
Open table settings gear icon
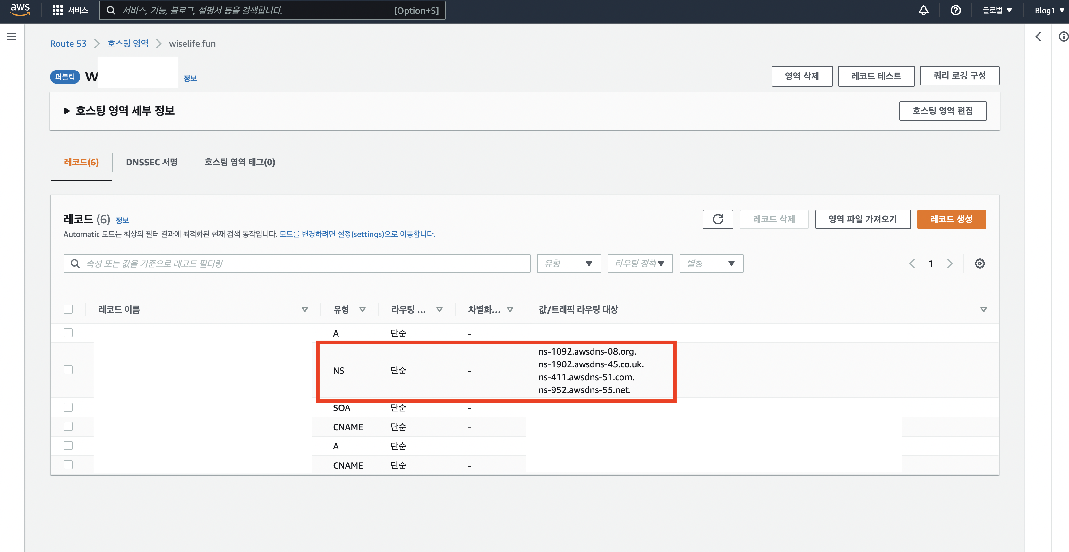click(979, 263)
